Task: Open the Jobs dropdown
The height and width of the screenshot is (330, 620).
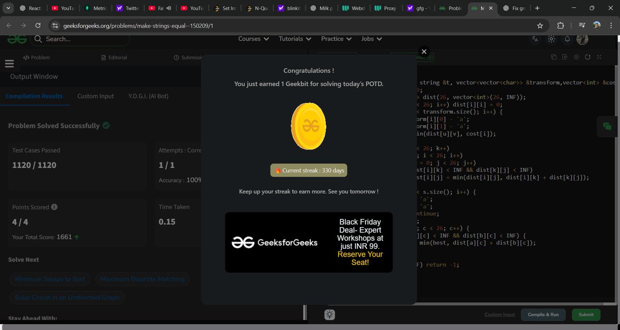Action: coord(371,39)
